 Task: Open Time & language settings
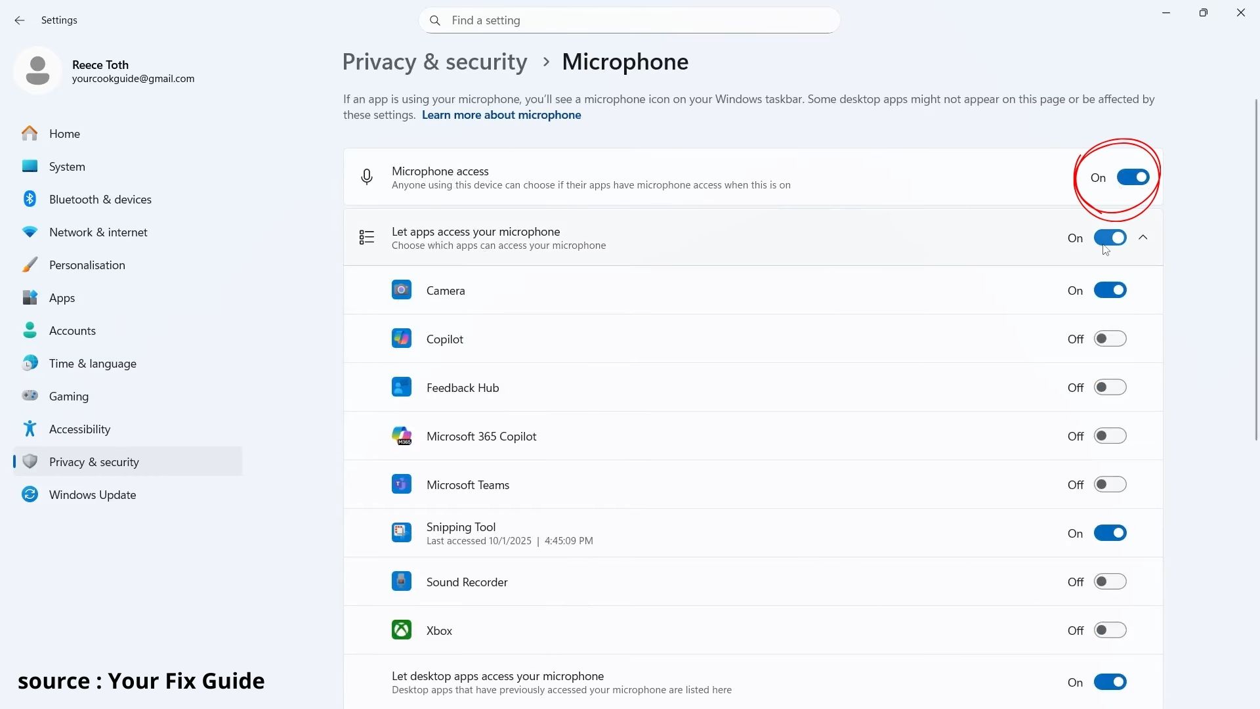pyautogui.click(x=128, y=363)
